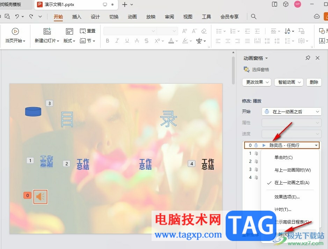Click the Undo arrow icon
The height and width of the screenshot is (249, 328).
pos(17,16)
